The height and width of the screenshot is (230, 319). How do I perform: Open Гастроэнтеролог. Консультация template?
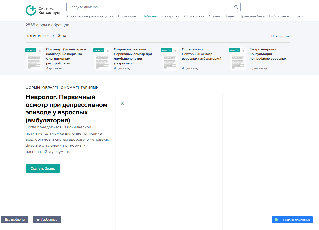tap(268, 54)
